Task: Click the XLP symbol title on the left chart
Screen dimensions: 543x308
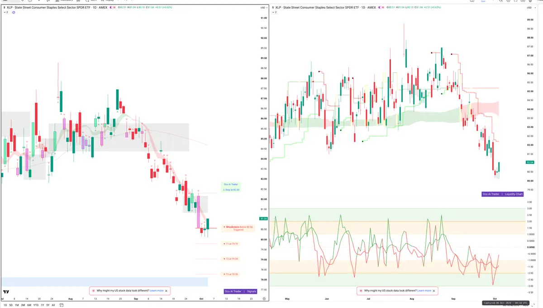Action: [x=57, y=8]
